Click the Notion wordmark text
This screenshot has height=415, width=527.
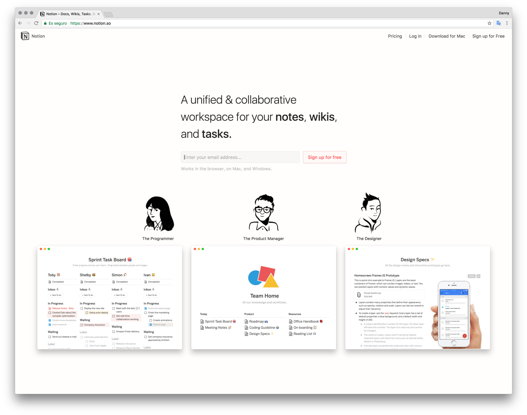click(38, 36)
